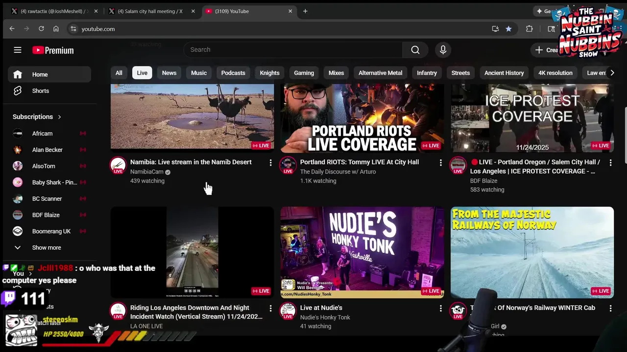Click NamibiaCam channel avatar
This screenshot has height=352, width=627.
(x=118, y=165)
